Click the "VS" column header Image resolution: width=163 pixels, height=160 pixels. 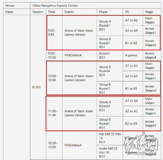133,12
